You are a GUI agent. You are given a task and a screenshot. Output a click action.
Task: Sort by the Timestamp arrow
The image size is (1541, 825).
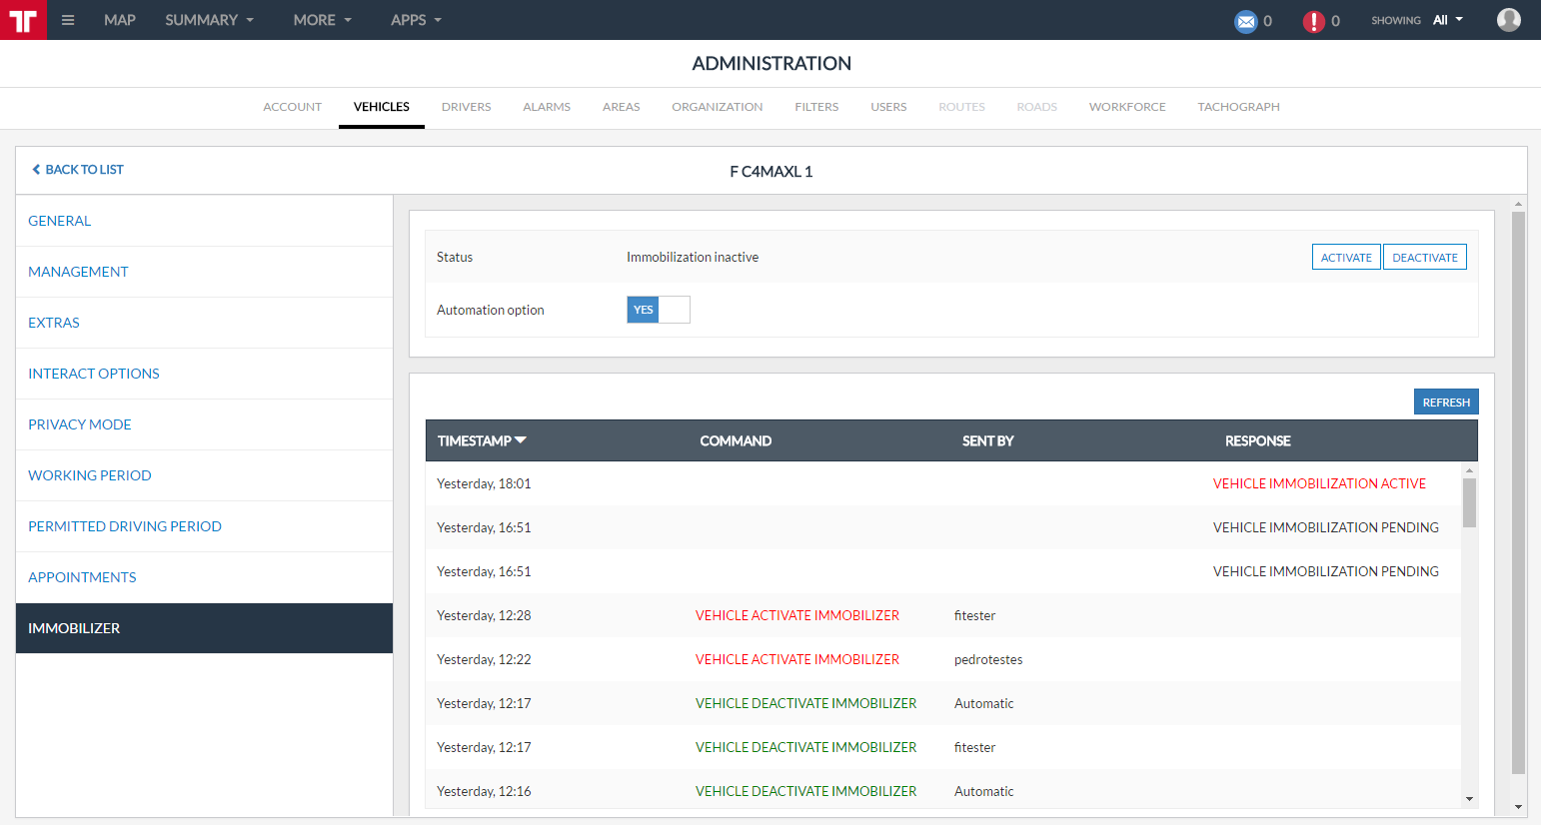pos(521,440)
